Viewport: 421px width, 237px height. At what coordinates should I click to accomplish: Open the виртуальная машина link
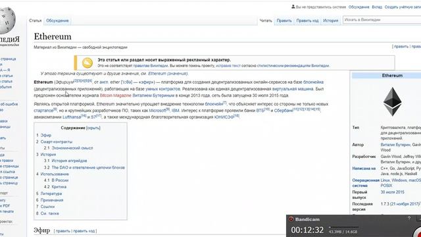(293, 89)
